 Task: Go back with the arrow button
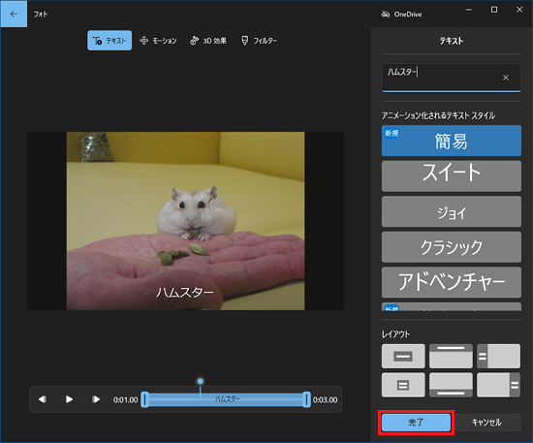tap(14, 14)
